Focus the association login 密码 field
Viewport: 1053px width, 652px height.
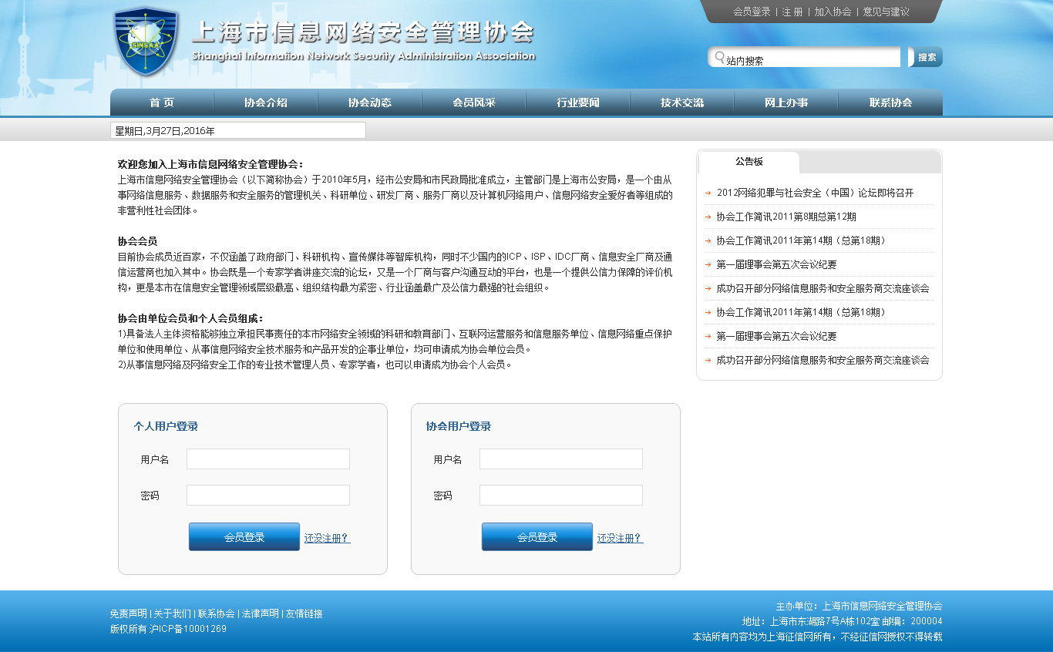coord(560,496)
